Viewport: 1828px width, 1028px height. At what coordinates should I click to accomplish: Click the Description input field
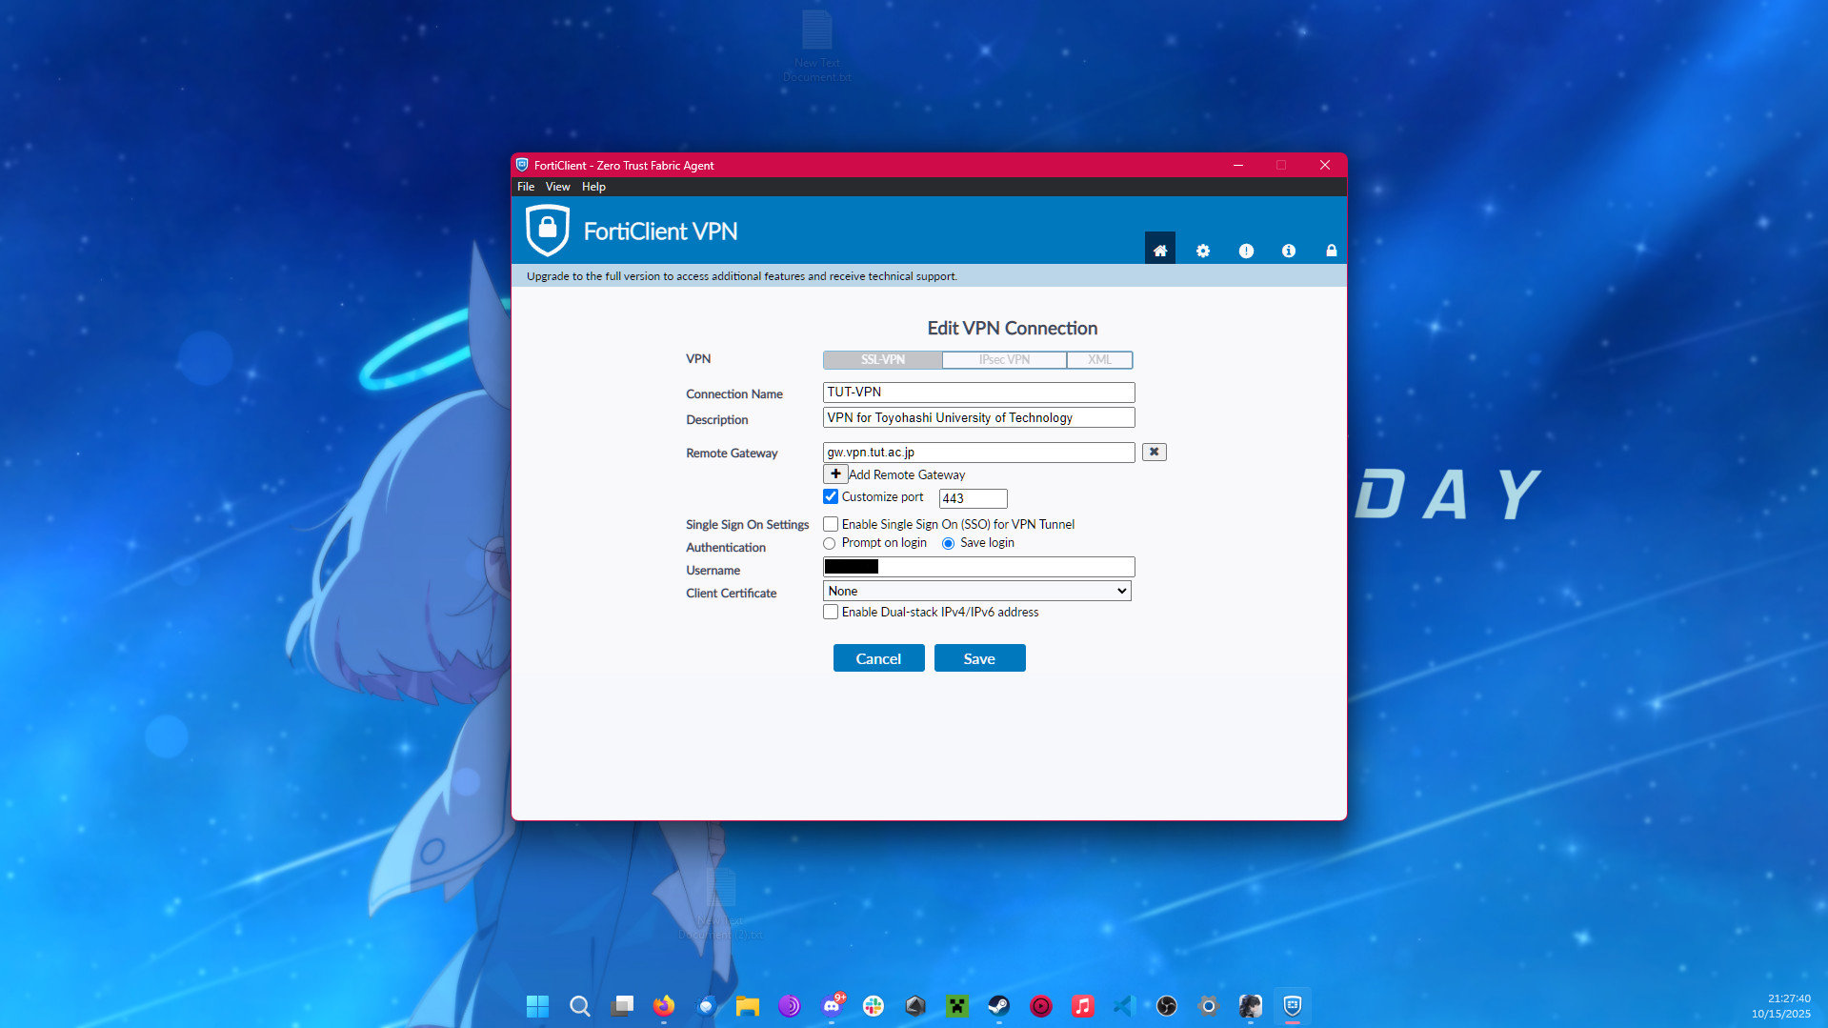(x=978, y=417)
